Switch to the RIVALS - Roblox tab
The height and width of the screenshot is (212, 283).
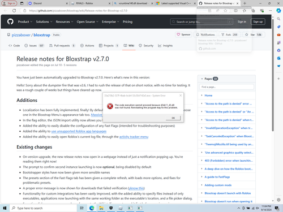coord(91,3)
